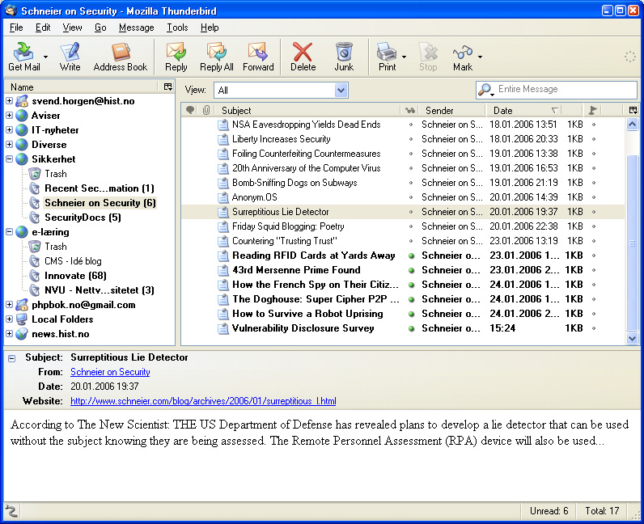Open the Go menu

pos(100,27)
